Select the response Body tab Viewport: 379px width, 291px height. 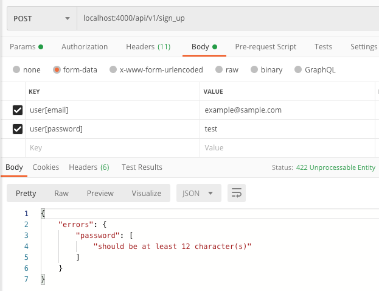14,167
